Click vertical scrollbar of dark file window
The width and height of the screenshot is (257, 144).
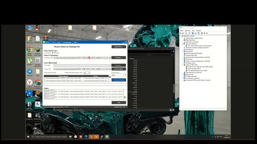point(174,88)
